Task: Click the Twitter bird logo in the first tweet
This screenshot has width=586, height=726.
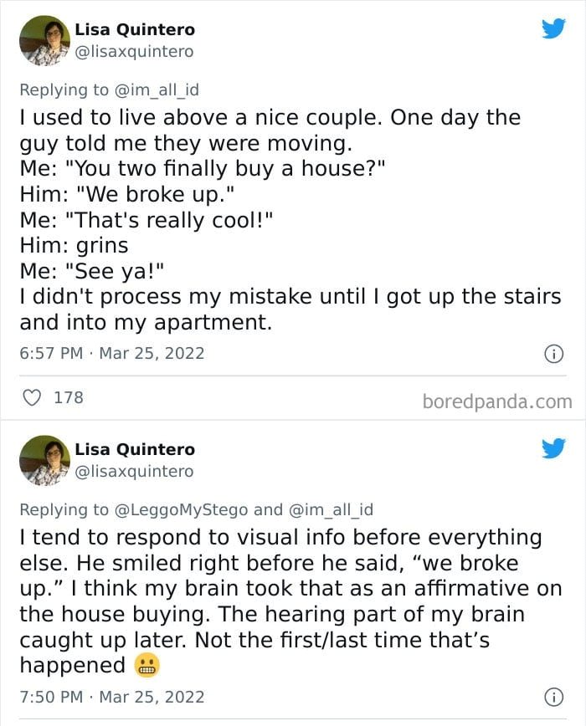Action: 553,30
